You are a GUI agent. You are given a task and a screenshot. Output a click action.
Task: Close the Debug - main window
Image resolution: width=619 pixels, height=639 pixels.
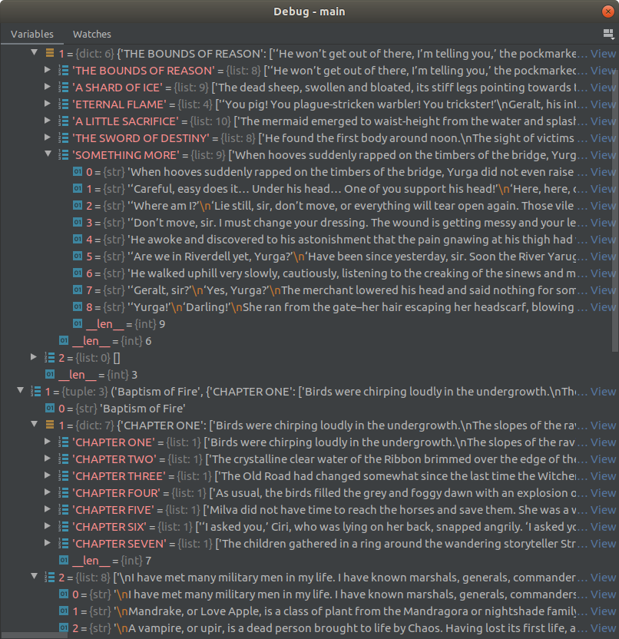point(608,12)
